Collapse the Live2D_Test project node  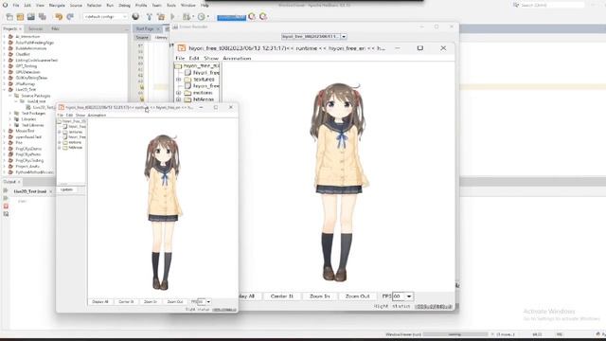(x=5, y=90)
